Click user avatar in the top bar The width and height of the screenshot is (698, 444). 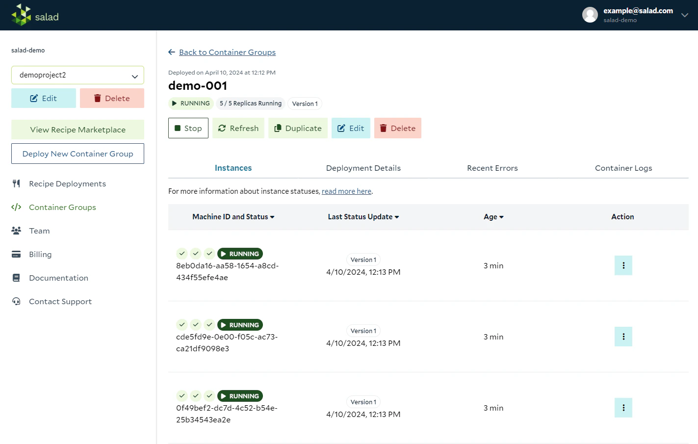coord(590,15)
